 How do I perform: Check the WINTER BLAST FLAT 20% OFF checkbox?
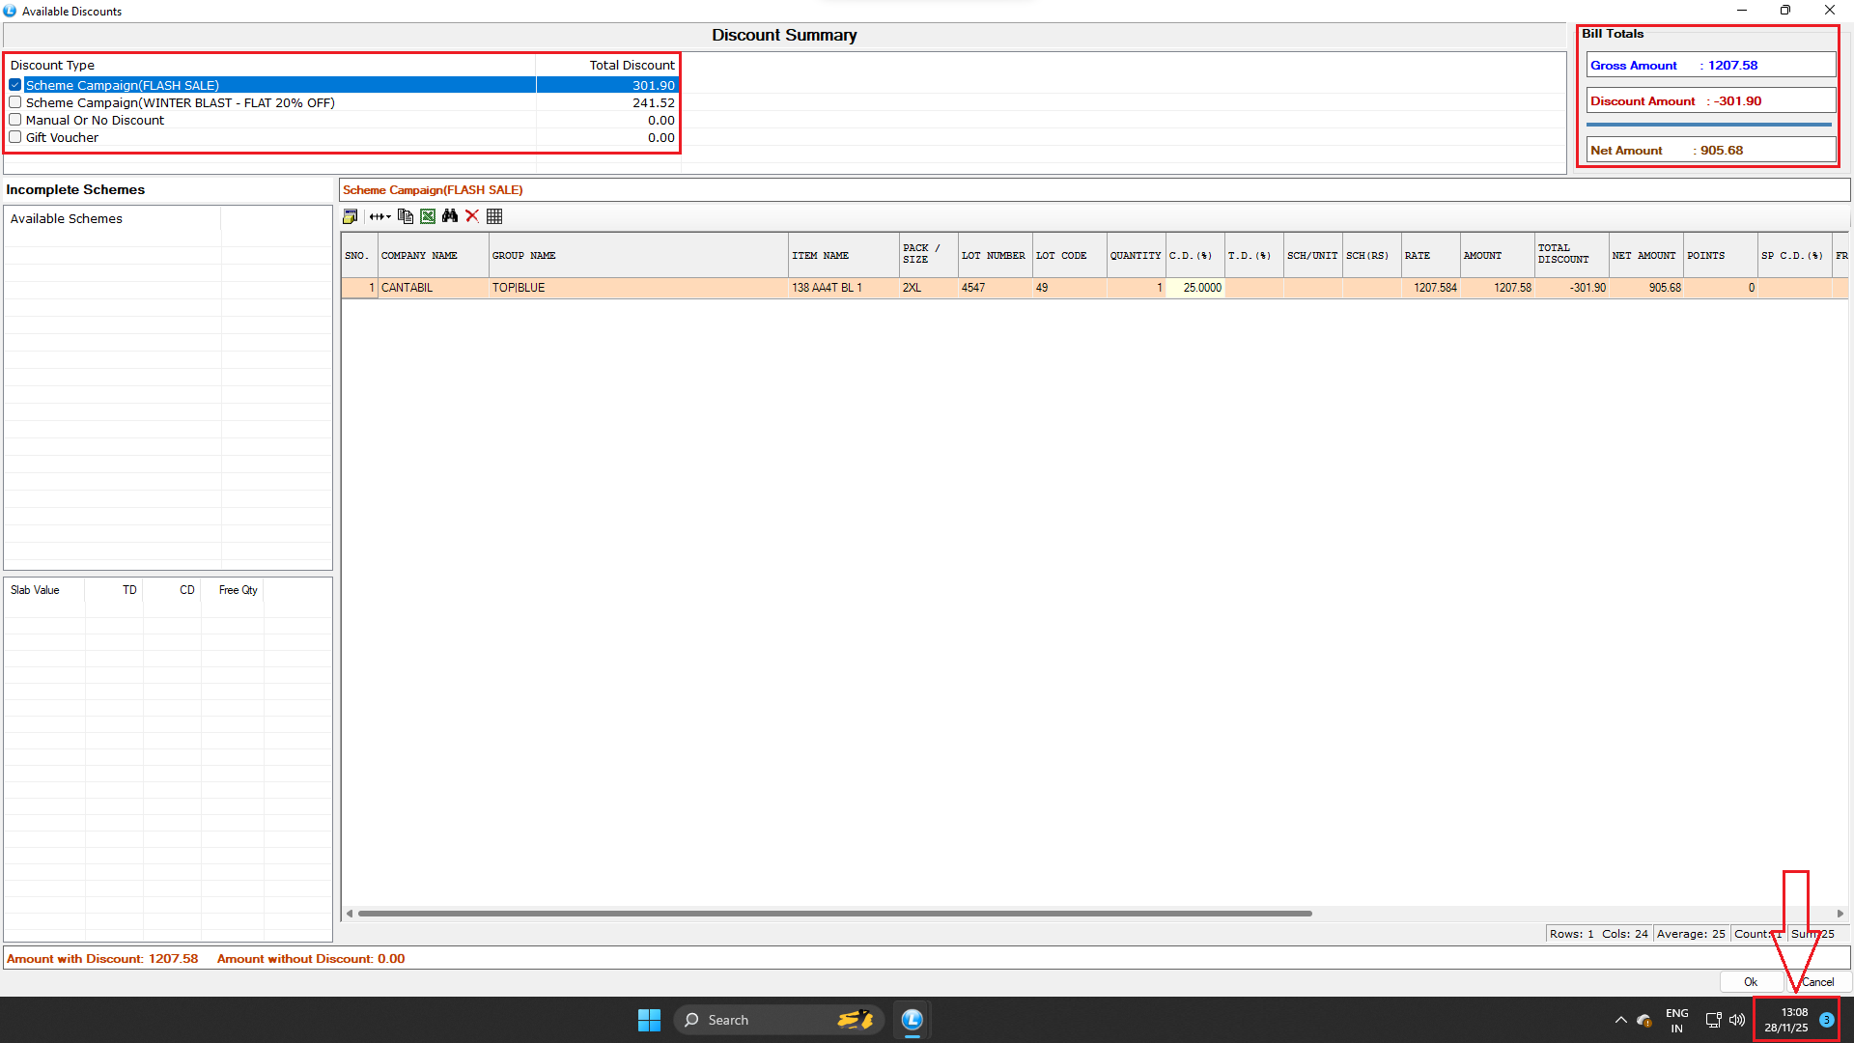pyautogui.click(x=15, y=102)
